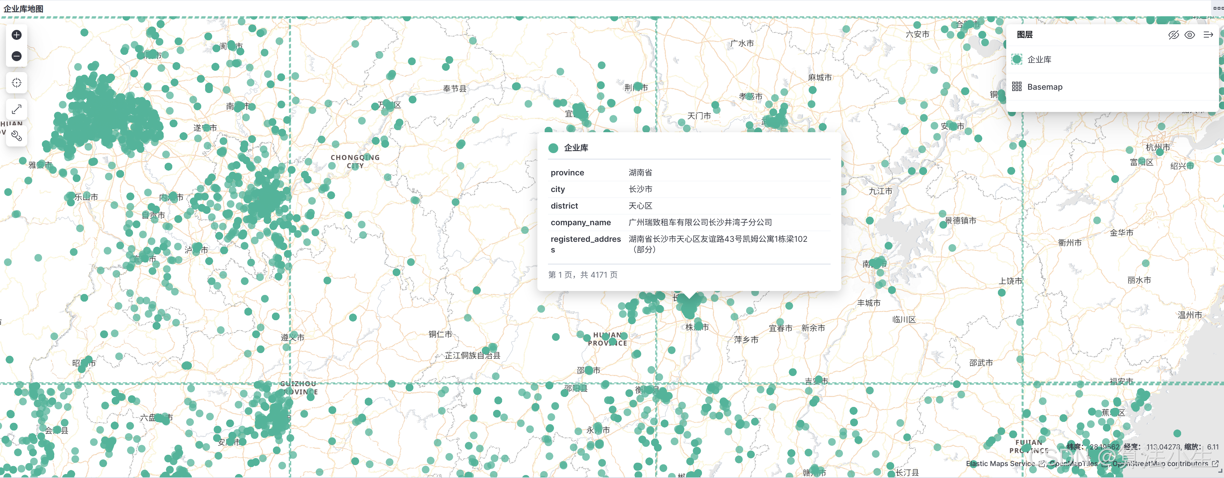Viewport: 1224px width, 478px height.
Task: Click the 广水市 map label
Action: click(742, 43)
